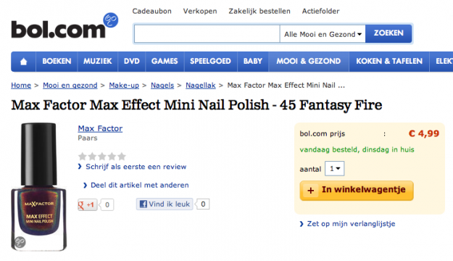Click the star rating icons
Viewport: 453px width, 261px height.
click(102, 156)
